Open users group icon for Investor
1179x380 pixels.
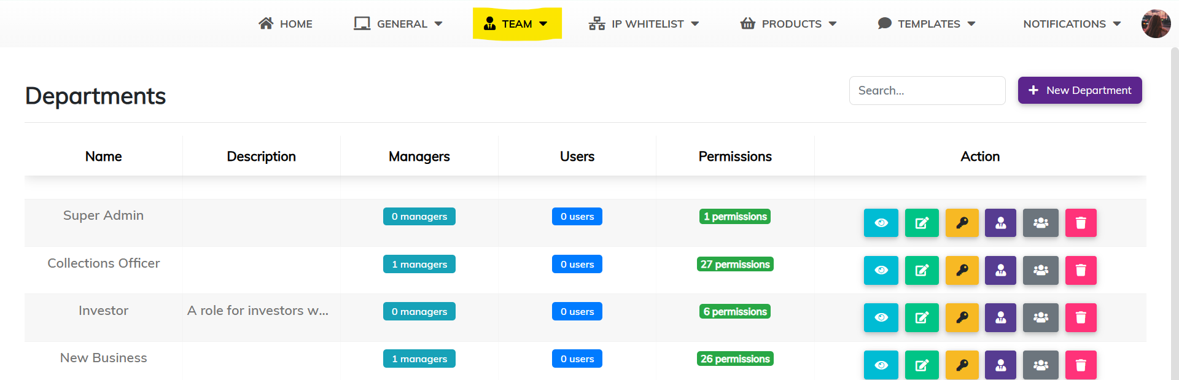point(1040,317)
